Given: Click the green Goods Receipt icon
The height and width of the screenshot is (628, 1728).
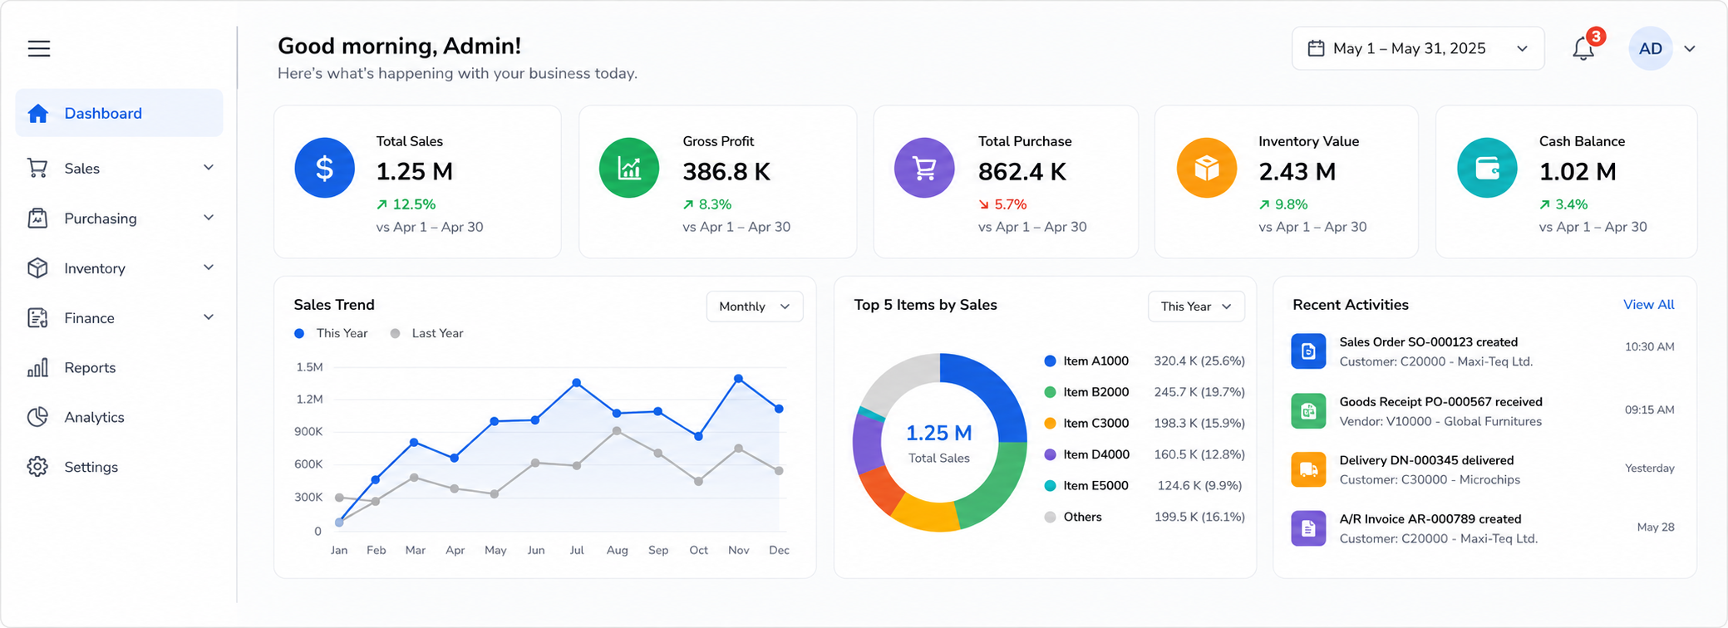Looking at the screenshot, I should pyautogui.click(x=1308, y=411).
